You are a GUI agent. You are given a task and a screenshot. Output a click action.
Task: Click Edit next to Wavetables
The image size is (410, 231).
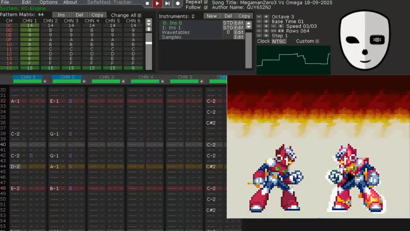tap(239, 32)
